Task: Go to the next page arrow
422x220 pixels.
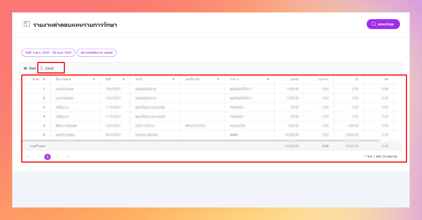Action: [57, 157]
